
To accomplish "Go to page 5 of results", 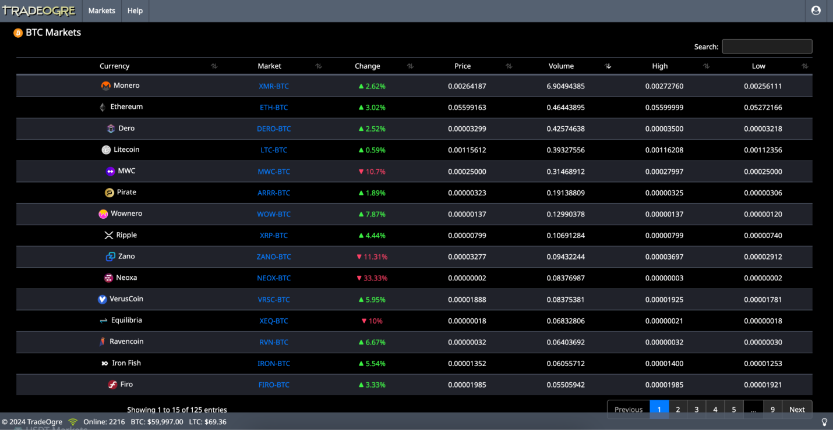I will (x=734, y=410).
